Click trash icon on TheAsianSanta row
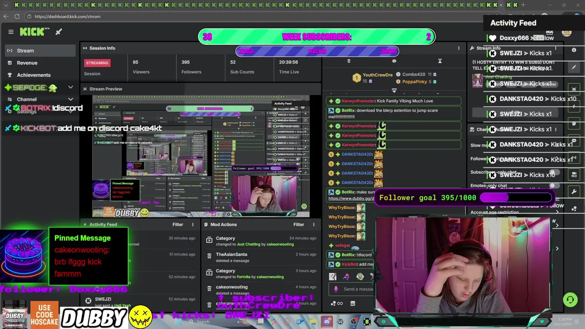 click(209, 256)
